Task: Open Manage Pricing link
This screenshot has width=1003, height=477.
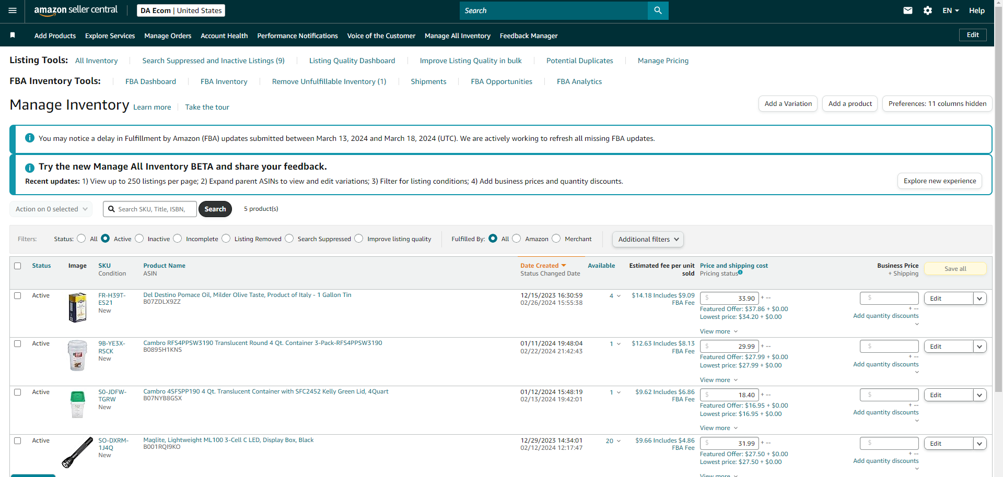Action: (x=663, y=61)
